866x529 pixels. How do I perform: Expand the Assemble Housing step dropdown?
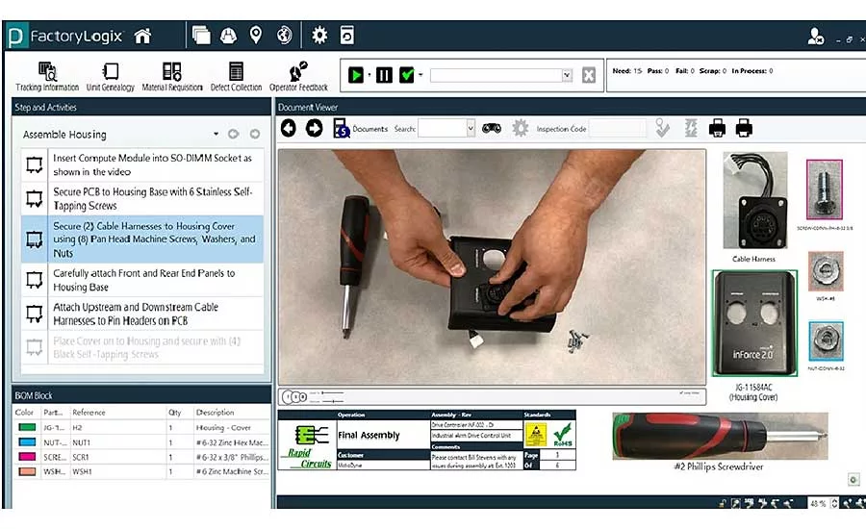pyautogui.click(x=216, y=135)
